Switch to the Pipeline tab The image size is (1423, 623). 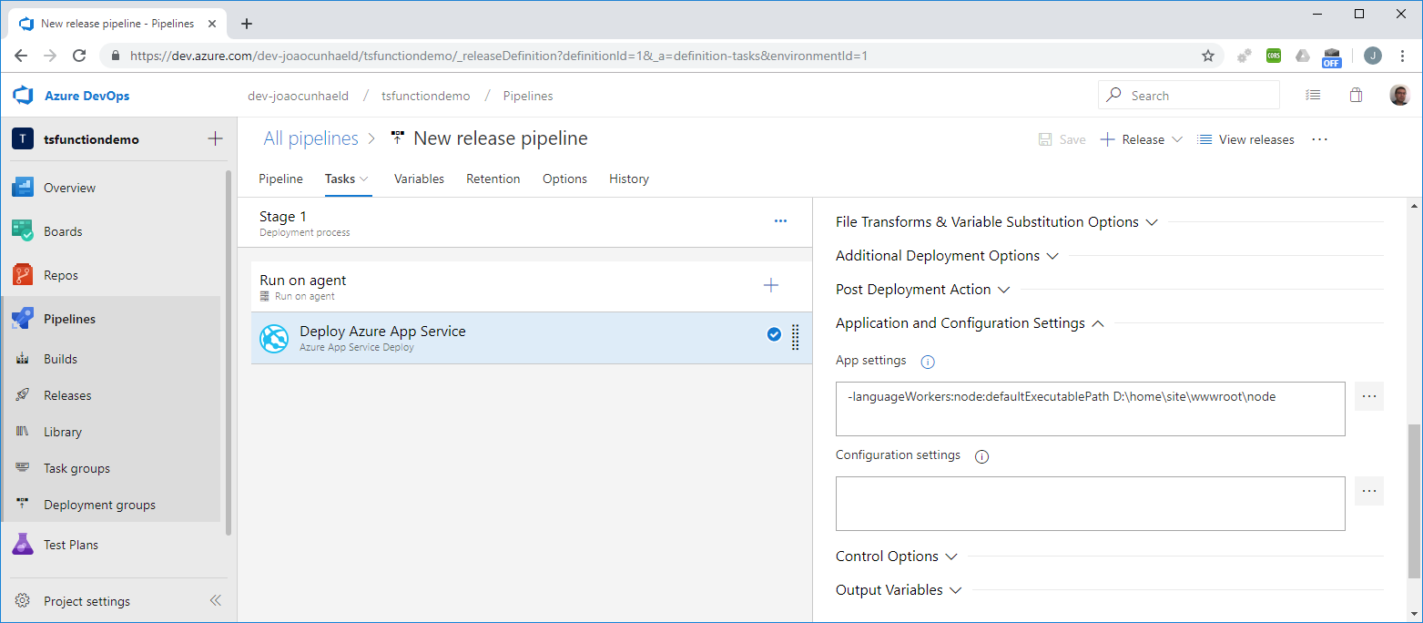[280, 179]
